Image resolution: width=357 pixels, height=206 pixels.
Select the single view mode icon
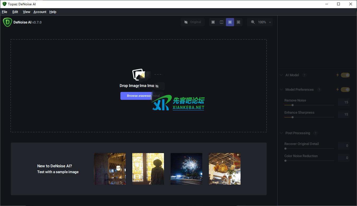pos(213,22)
